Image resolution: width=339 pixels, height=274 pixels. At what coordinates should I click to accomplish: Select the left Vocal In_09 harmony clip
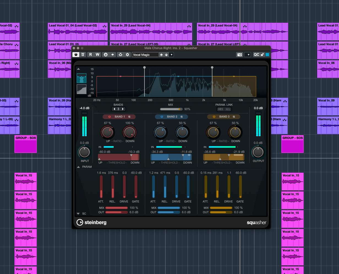coord(60,106)
